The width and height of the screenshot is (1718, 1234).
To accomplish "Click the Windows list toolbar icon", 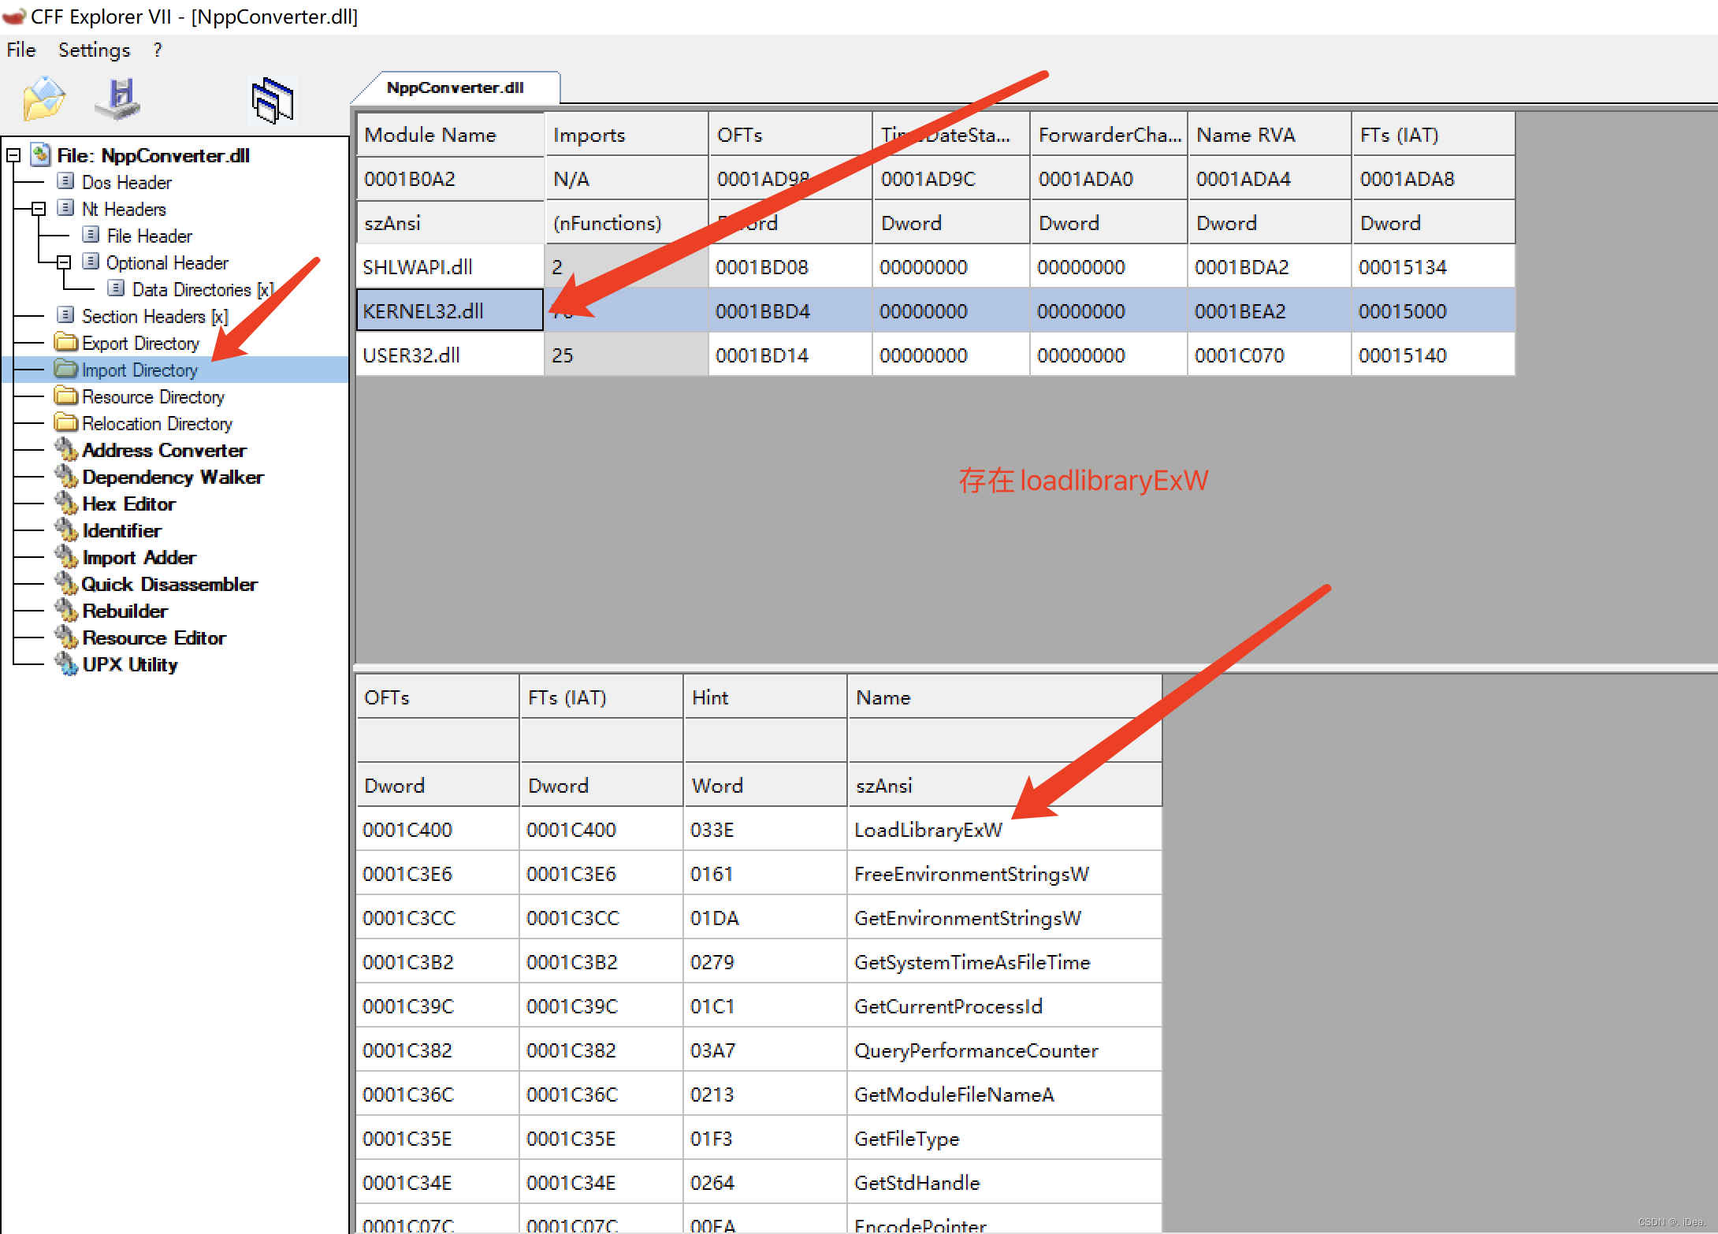I will pyautogui.click(x=273, y=101).
